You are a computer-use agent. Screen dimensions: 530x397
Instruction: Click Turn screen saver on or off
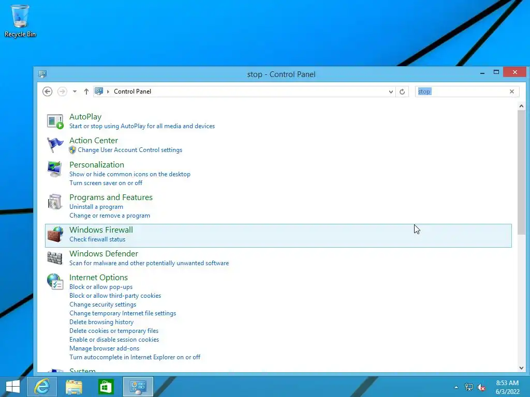click(x=106, y=183)
